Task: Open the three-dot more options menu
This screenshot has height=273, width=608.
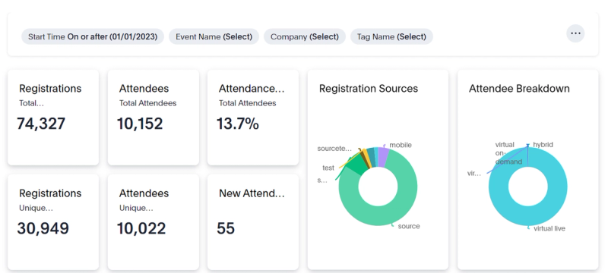Action: 575,33
